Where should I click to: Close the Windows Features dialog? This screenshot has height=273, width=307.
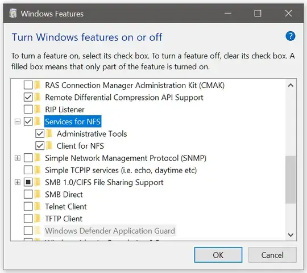[288, 13]
